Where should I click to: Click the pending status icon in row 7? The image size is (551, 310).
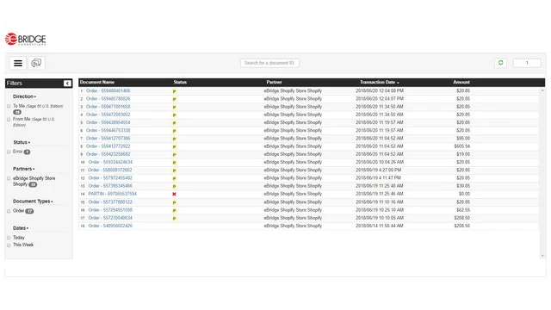coord(174,139)
